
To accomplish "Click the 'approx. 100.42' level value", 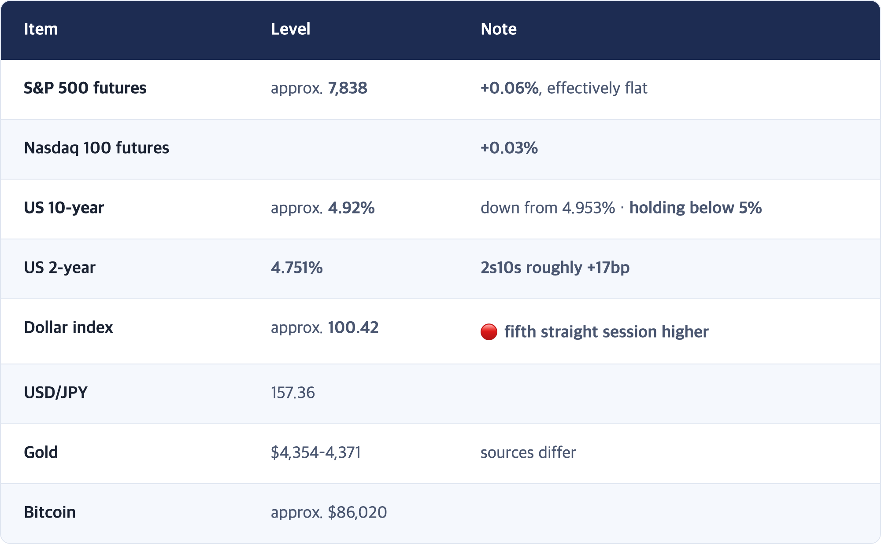I will tap(325, 327).
